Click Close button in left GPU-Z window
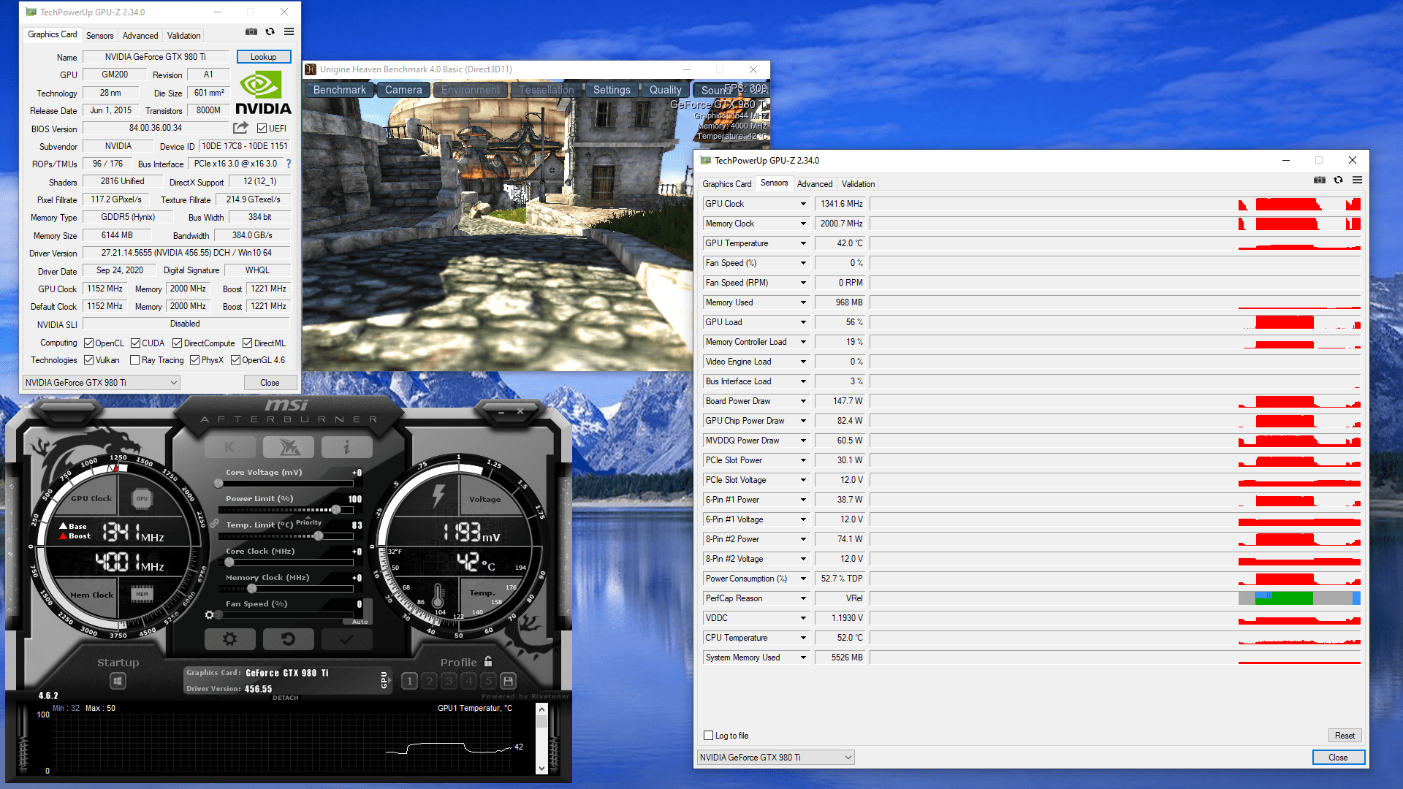Screen dimensions: 1403x789 270,383
